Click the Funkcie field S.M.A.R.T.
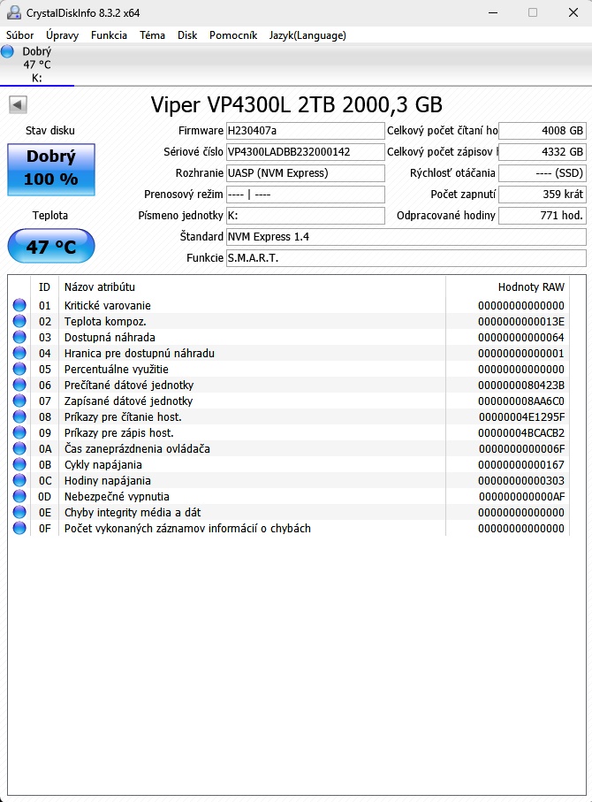 click(406, 258)
